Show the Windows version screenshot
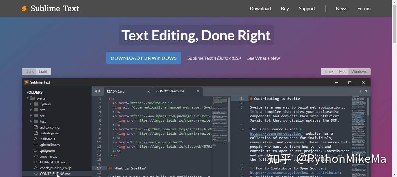The width and height of the screenshot is (397, 177). pos(359,71)
